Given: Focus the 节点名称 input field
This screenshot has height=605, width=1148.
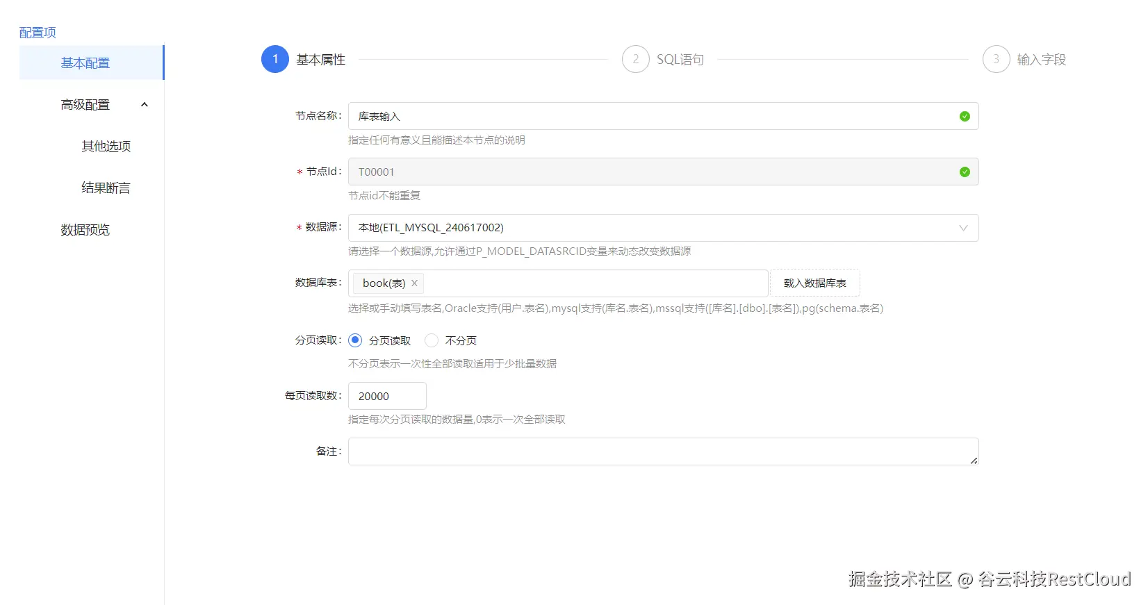Looking at the screenshot, I should tap(664, 116).
